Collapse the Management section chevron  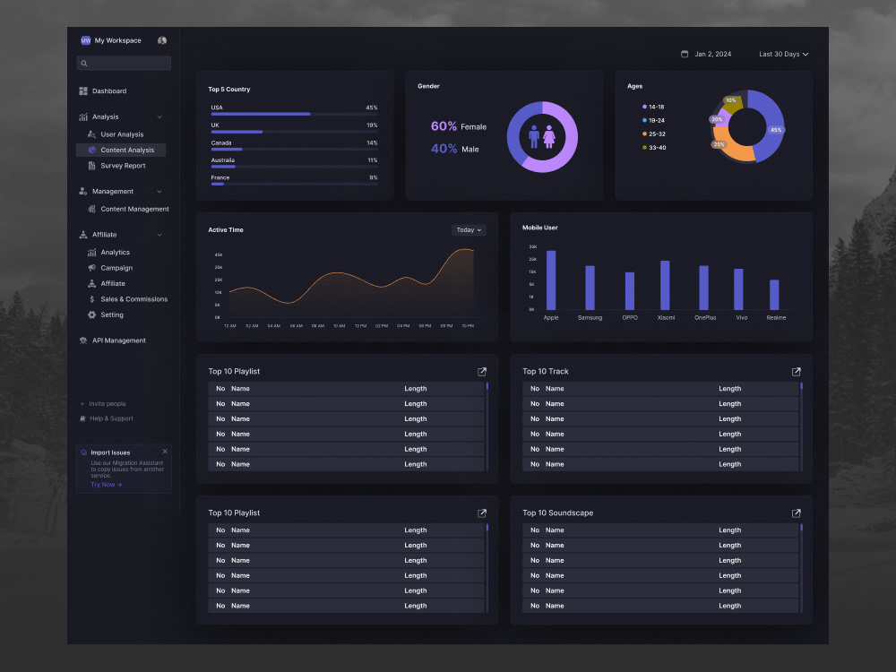click(159, 192)
